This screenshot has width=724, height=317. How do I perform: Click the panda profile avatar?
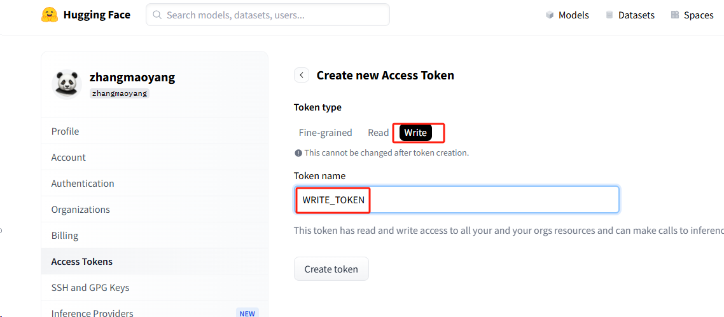coord(67,84)
